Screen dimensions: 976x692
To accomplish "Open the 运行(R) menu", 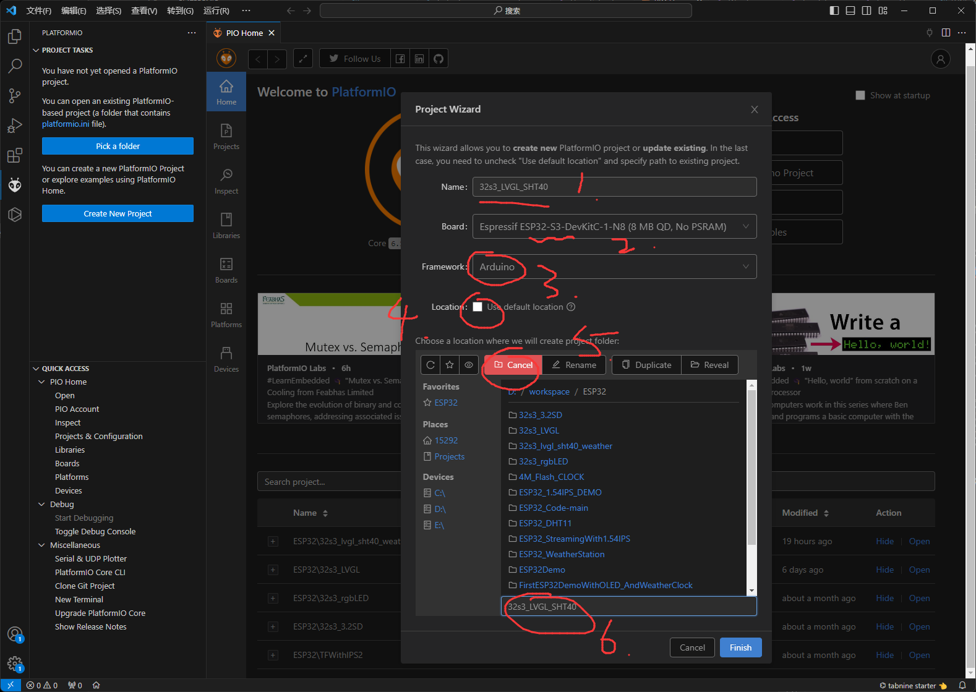I will (216, 11).
